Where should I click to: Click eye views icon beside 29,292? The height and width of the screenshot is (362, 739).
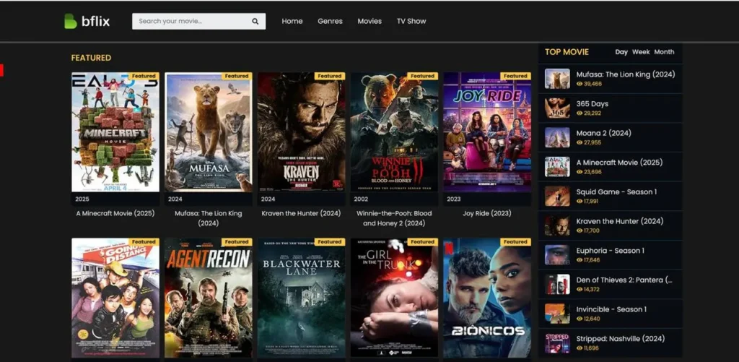point(580,113)
